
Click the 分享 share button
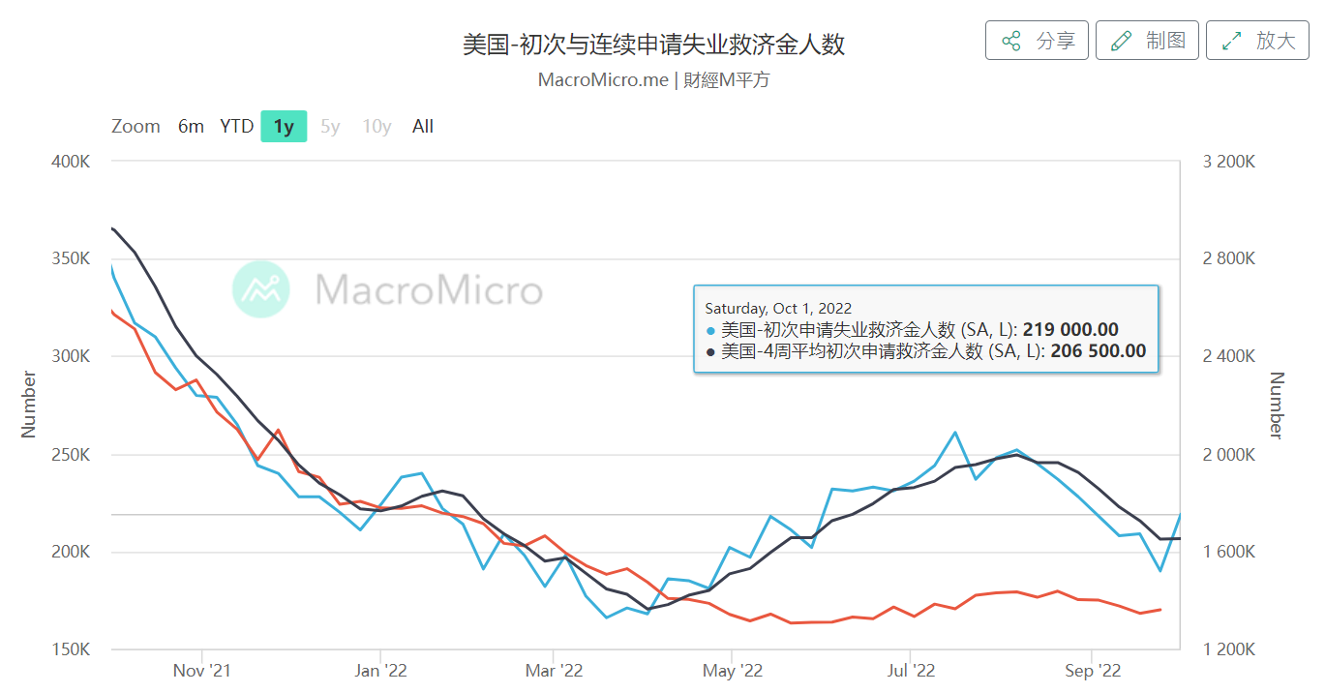click(1037, 40)
